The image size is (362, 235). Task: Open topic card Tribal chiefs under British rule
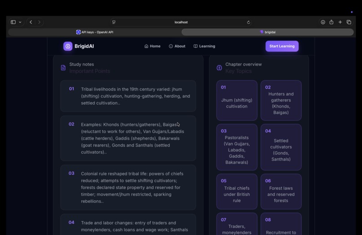[237, 191]
